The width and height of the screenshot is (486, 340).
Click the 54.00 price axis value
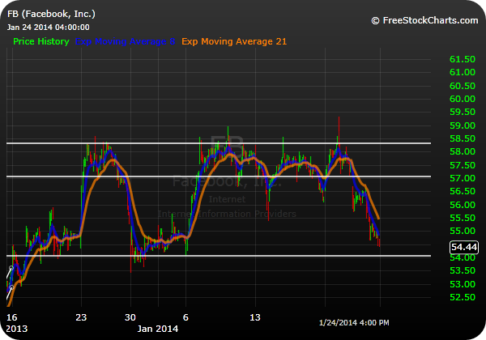pyautogui.click(x=463, y=257)
